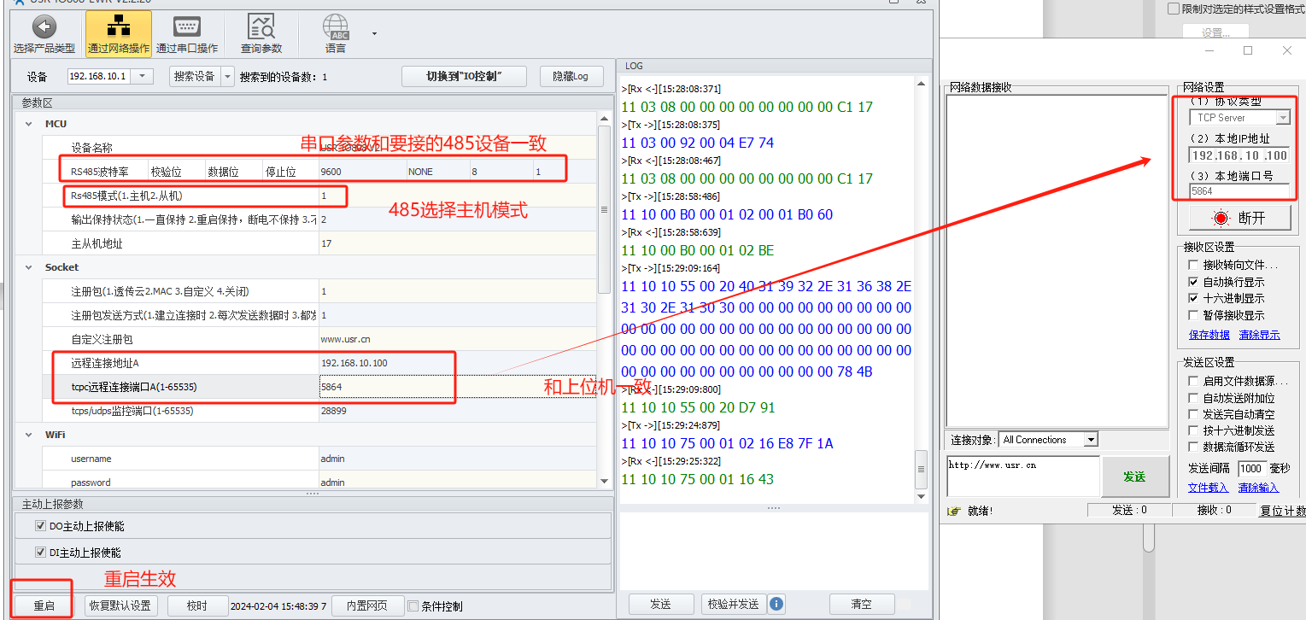Viewport: 1306px width, 620px height.
Task: Enable the 接收转向文件 checkbox
Action: pos(1194,265)
